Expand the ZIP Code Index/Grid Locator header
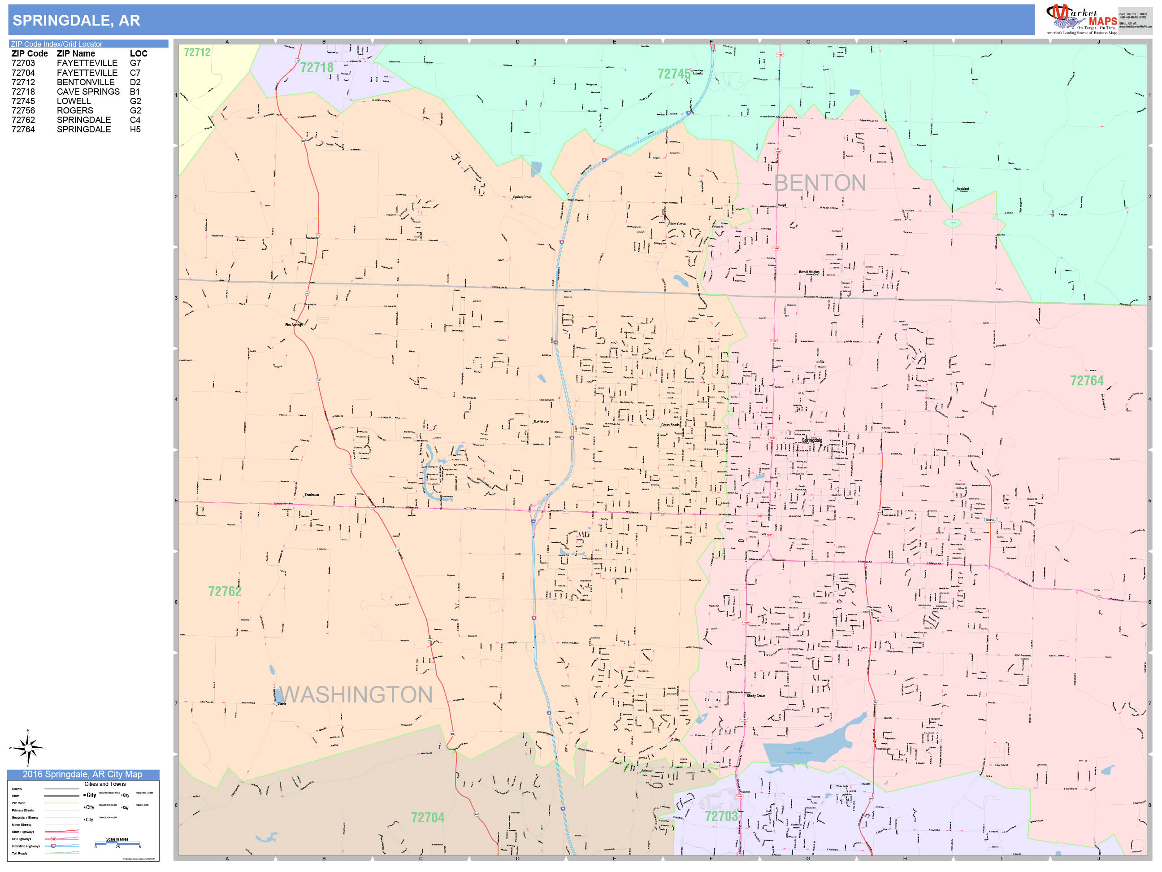The width and height of the screenshot is (1162, 872). [58, 44]
